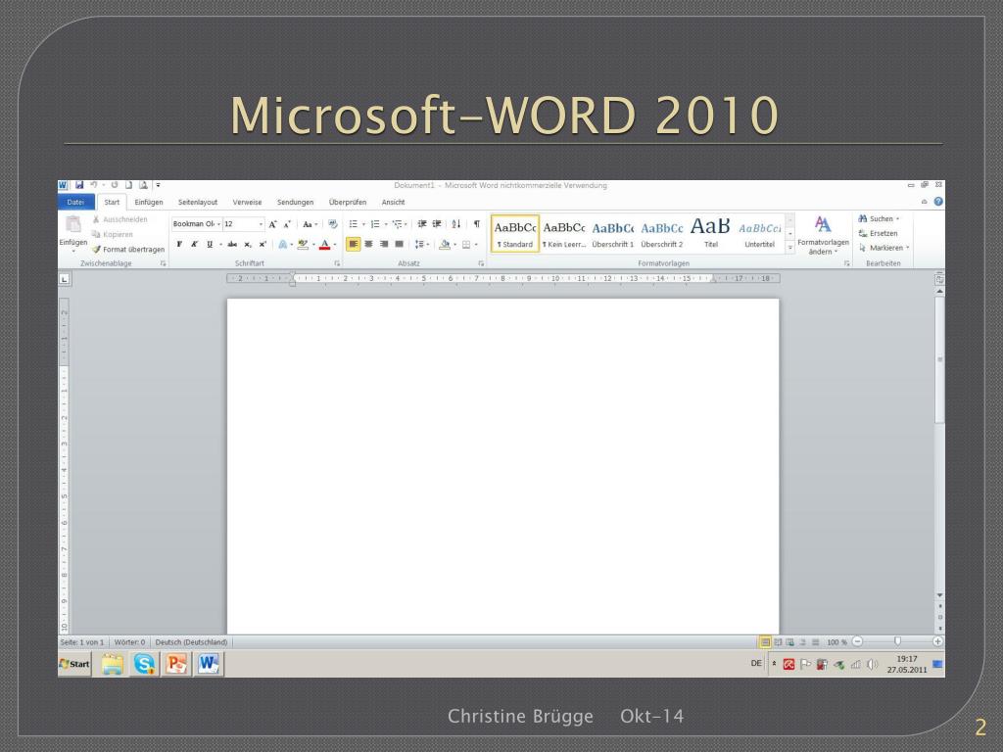Click the vertical scrollbar thumb
Screen dimensions: 1003x752
pos(939,359)
